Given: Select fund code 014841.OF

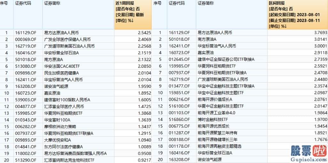Looking at the screenshot, I should [x=26, y=147].
